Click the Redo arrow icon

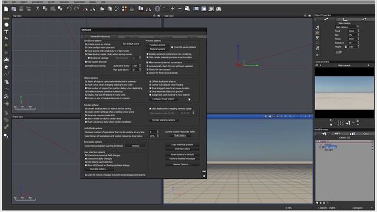coord(77,9)
